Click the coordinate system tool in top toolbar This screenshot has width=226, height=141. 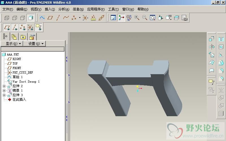85,18
